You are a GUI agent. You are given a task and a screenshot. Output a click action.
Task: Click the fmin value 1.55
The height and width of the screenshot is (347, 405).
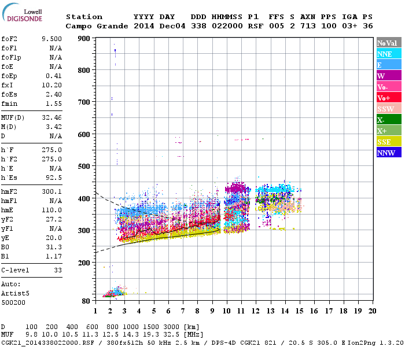pyautogui.click(x=54, y=104)
